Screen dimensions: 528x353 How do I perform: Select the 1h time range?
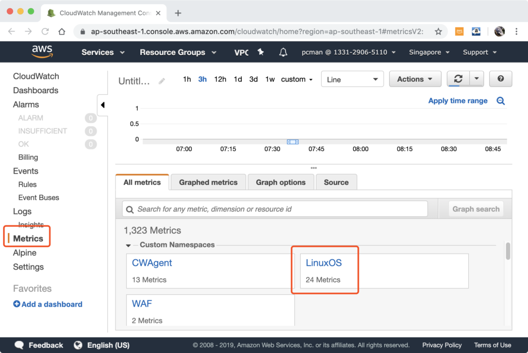point(187,79)
